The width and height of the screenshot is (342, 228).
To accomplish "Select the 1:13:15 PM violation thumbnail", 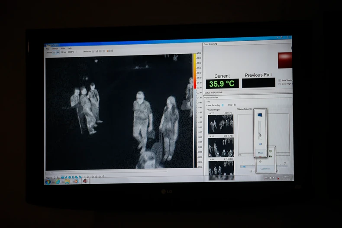I will (x=221, y=147).
